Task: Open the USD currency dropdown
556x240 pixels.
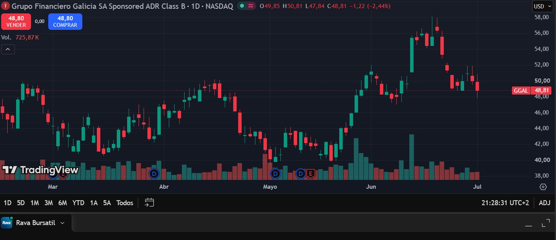Action: [543, 6]
